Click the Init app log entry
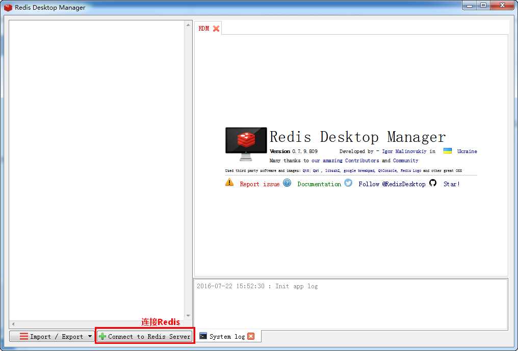518x351 pixels. point(257,286)
